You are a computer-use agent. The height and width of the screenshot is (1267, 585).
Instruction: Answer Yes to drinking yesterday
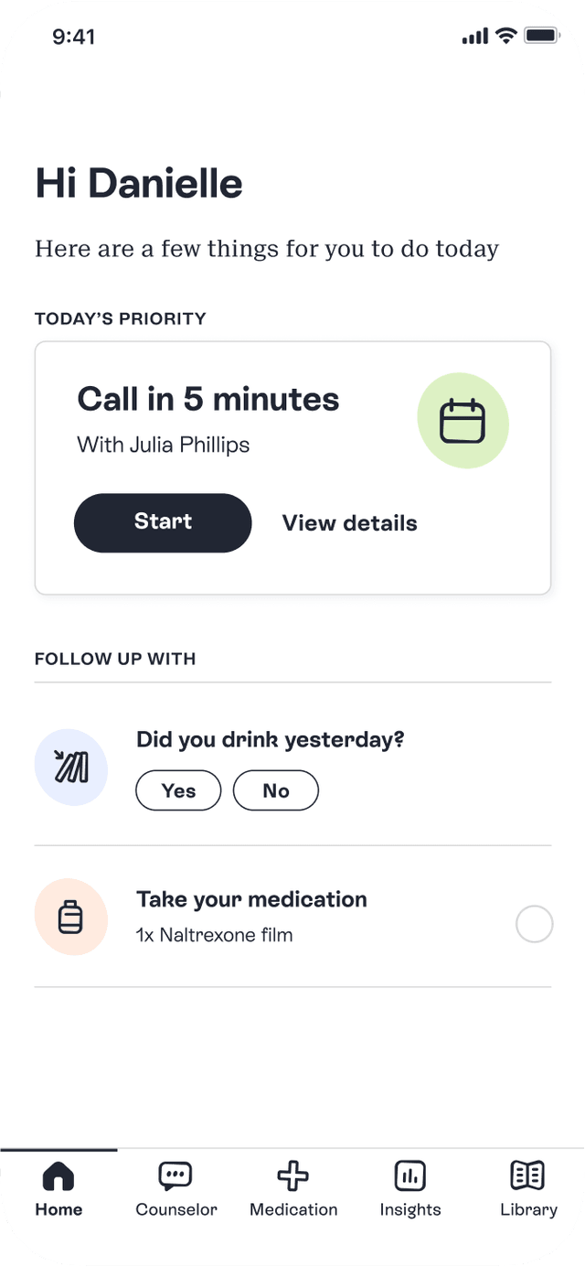178,789
